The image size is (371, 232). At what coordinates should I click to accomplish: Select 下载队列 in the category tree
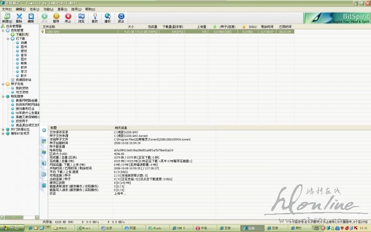(x=22, y=34)
